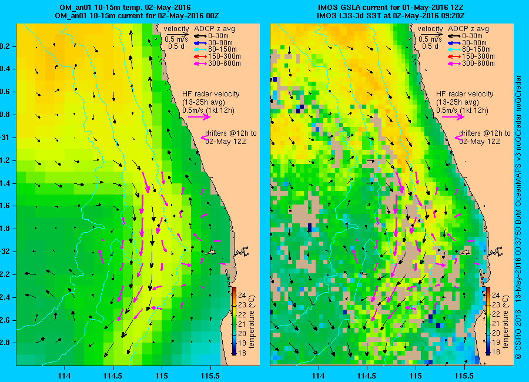Click 'temperature (°C)' label on left colour bar
This screenshot has width=529, height=382.
point(252,322)
